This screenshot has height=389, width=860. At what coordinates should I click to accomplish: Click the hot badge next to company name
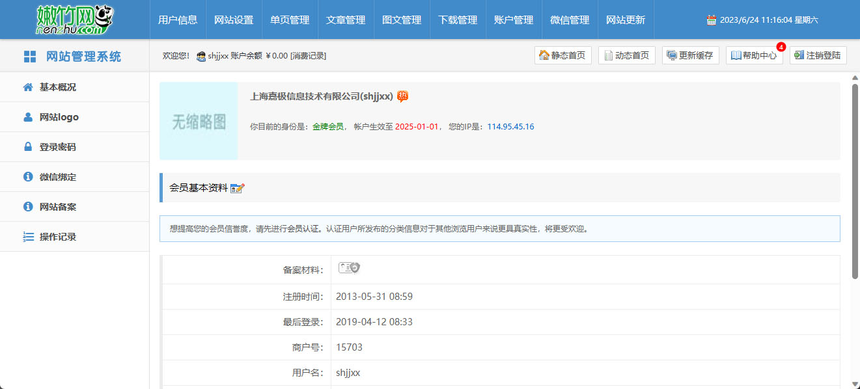(x=403, y=96)
